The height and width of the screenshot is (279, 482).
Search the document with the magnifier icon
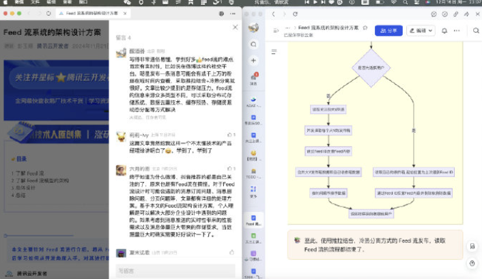click(474, 31)
